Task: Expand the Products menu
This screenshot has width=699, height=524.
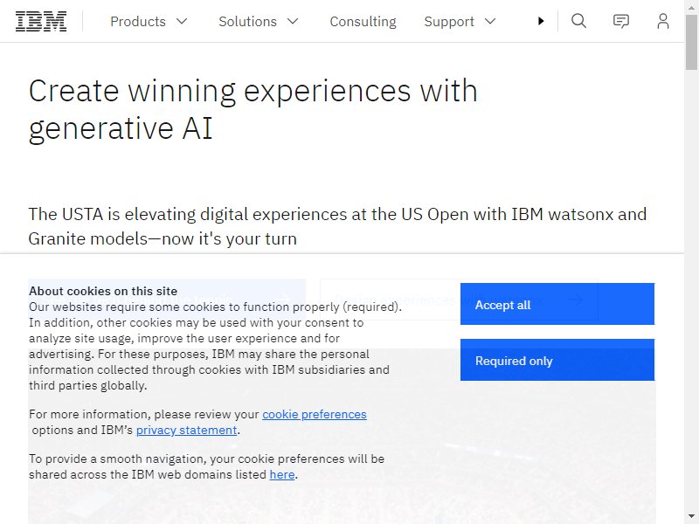Action: [x=149, y=21]
